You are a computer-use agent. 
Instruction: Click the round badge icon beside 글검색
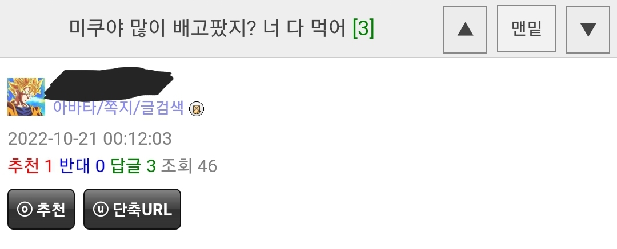197,109
